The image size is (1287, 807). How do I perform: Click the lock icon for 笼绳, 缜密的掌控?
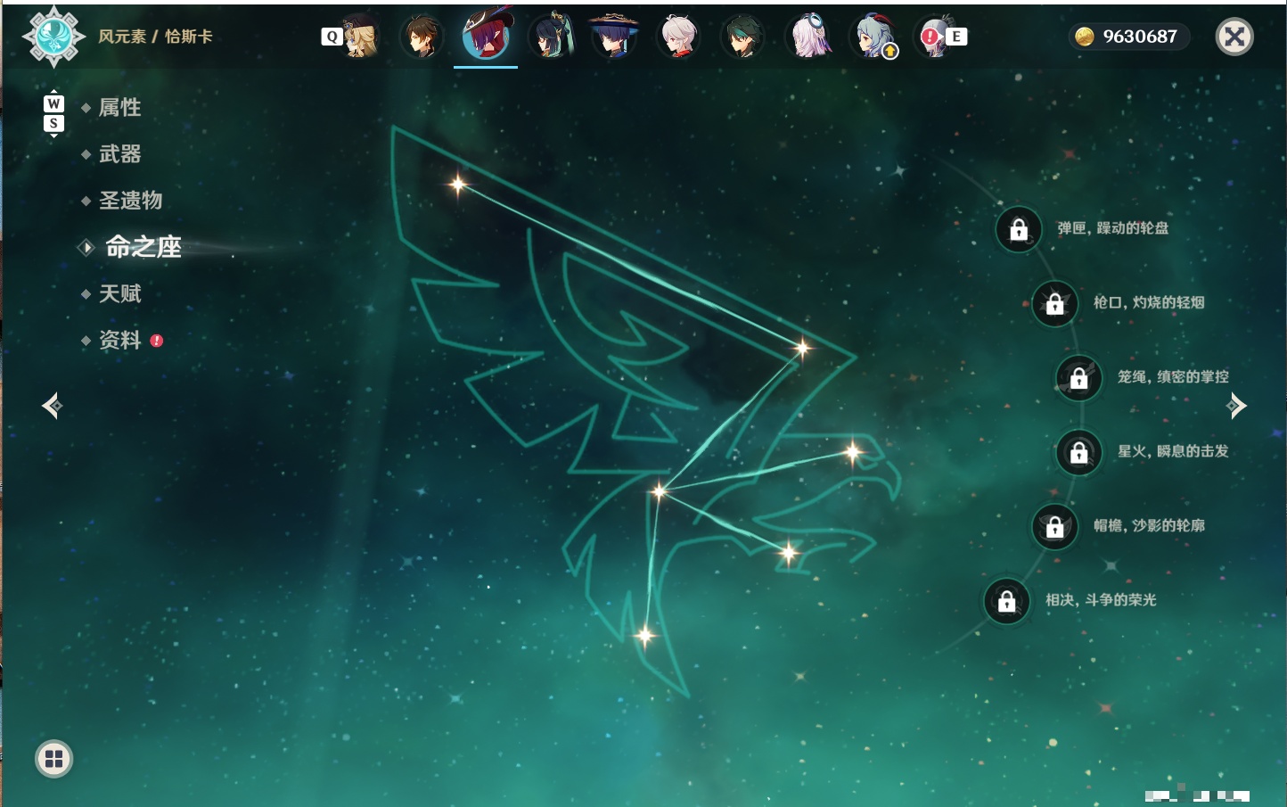click(x=1079, y=377)
